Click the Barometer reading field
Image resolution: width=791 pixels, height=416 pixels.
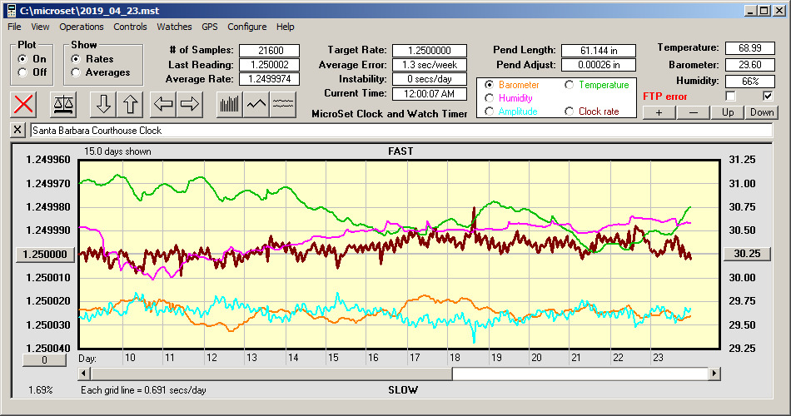pyautogui.click(x=749, y=65)
